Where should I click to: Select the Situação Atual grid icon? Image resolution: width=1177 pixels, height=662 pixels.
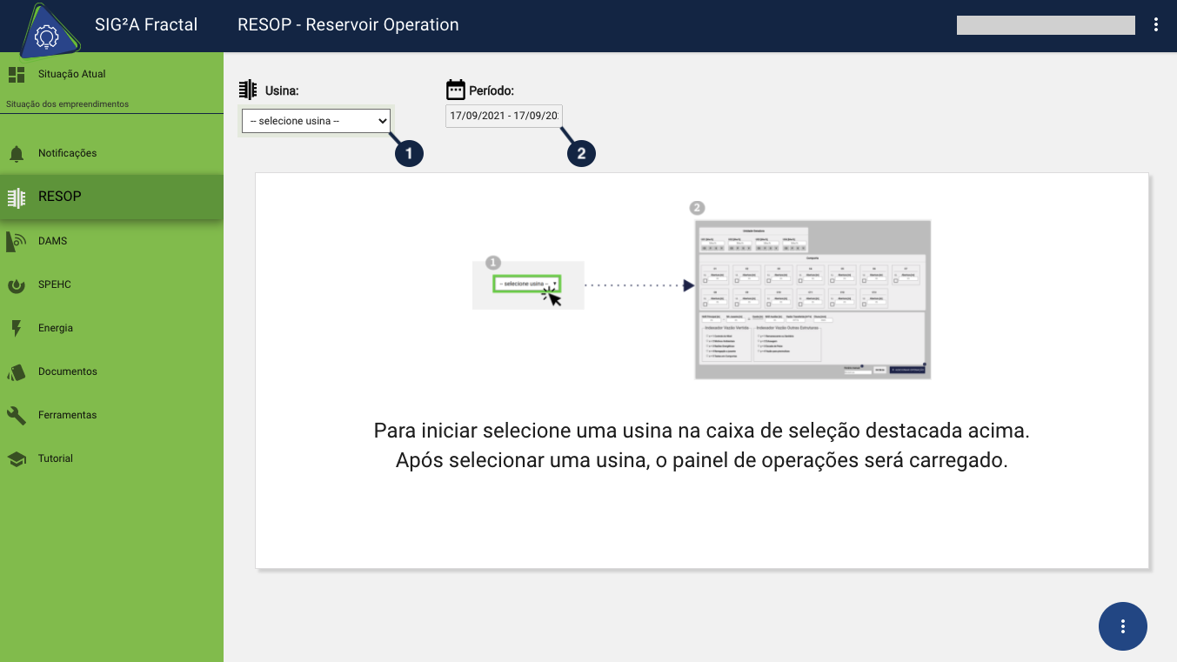pyautogui.click(x=16, y=74)
